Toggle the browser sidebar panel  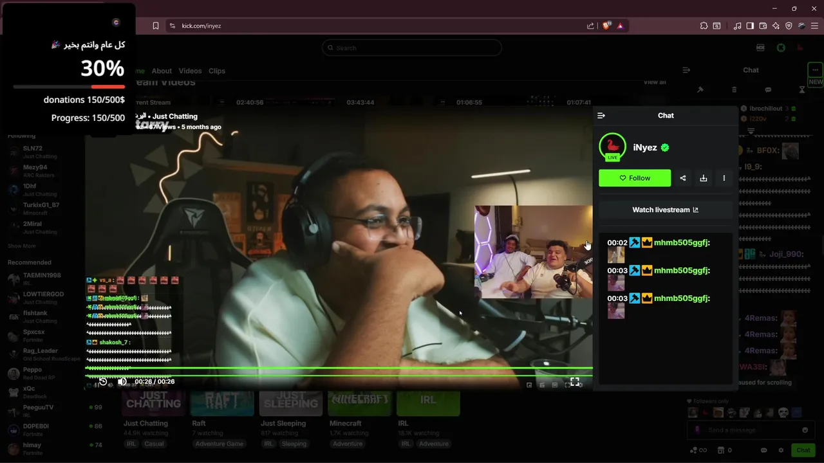(750, 26)
